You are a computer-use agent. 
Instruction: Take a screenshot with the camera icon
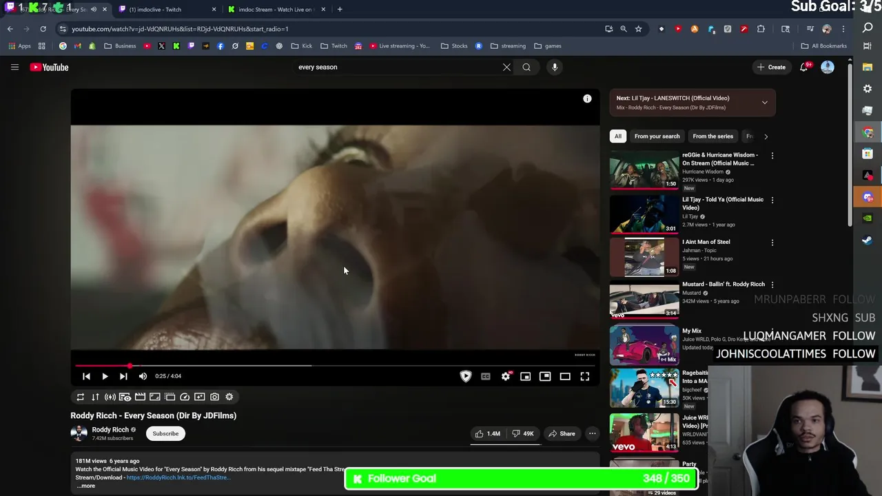pyautogui.click(x=214, y=397)
